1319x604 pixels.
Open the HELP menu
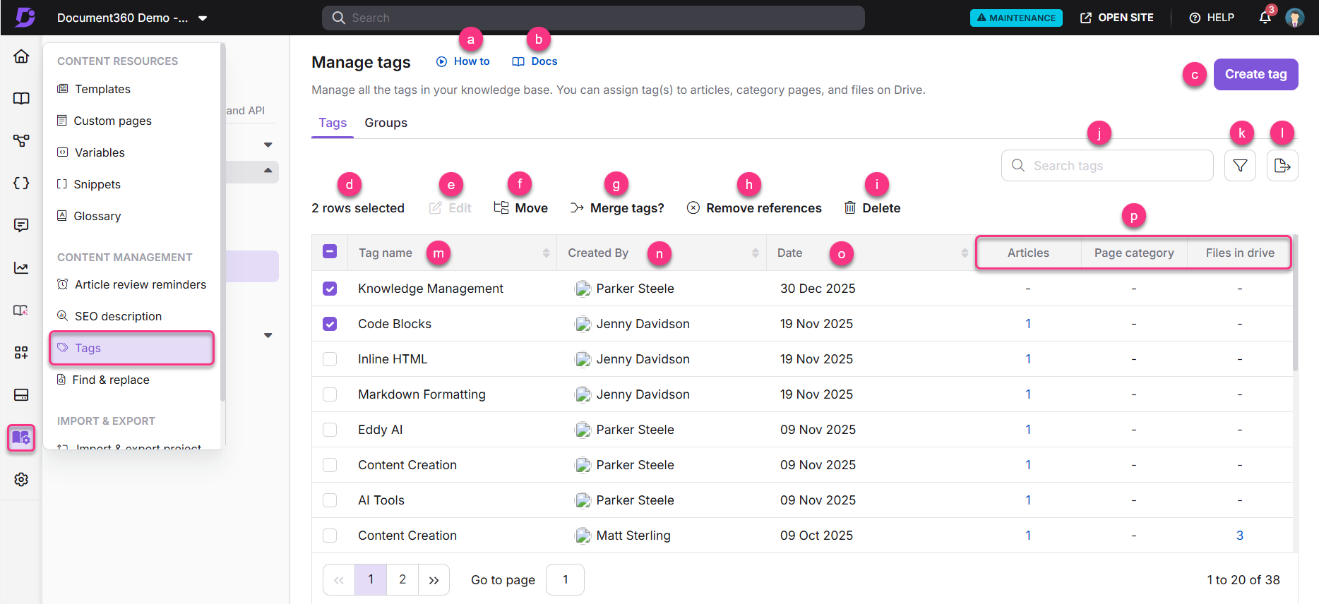click(x=1212, y=18)
